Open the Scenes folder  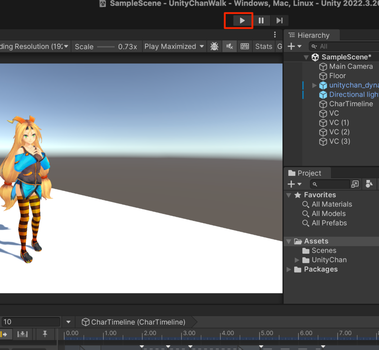point(324,250)
